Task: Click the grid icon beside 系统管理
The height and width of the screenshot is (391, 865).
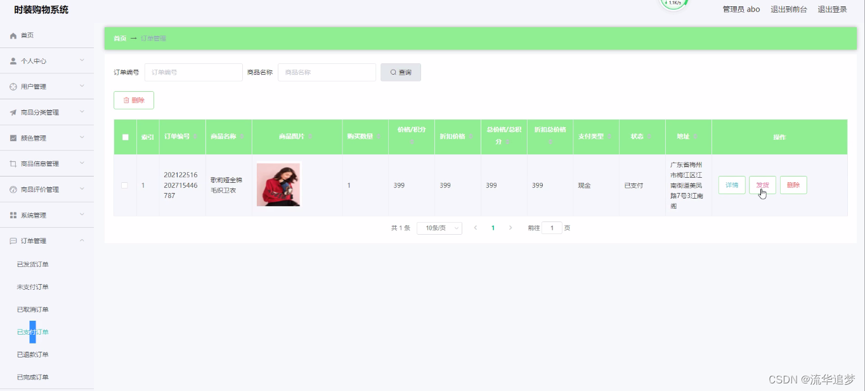Action: (x=13, y=215)
